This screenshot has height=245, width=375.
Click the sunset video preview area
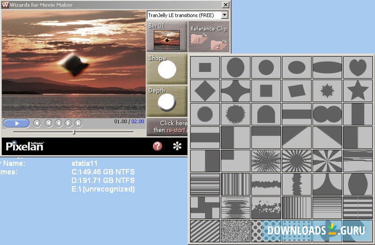point(74,64)
